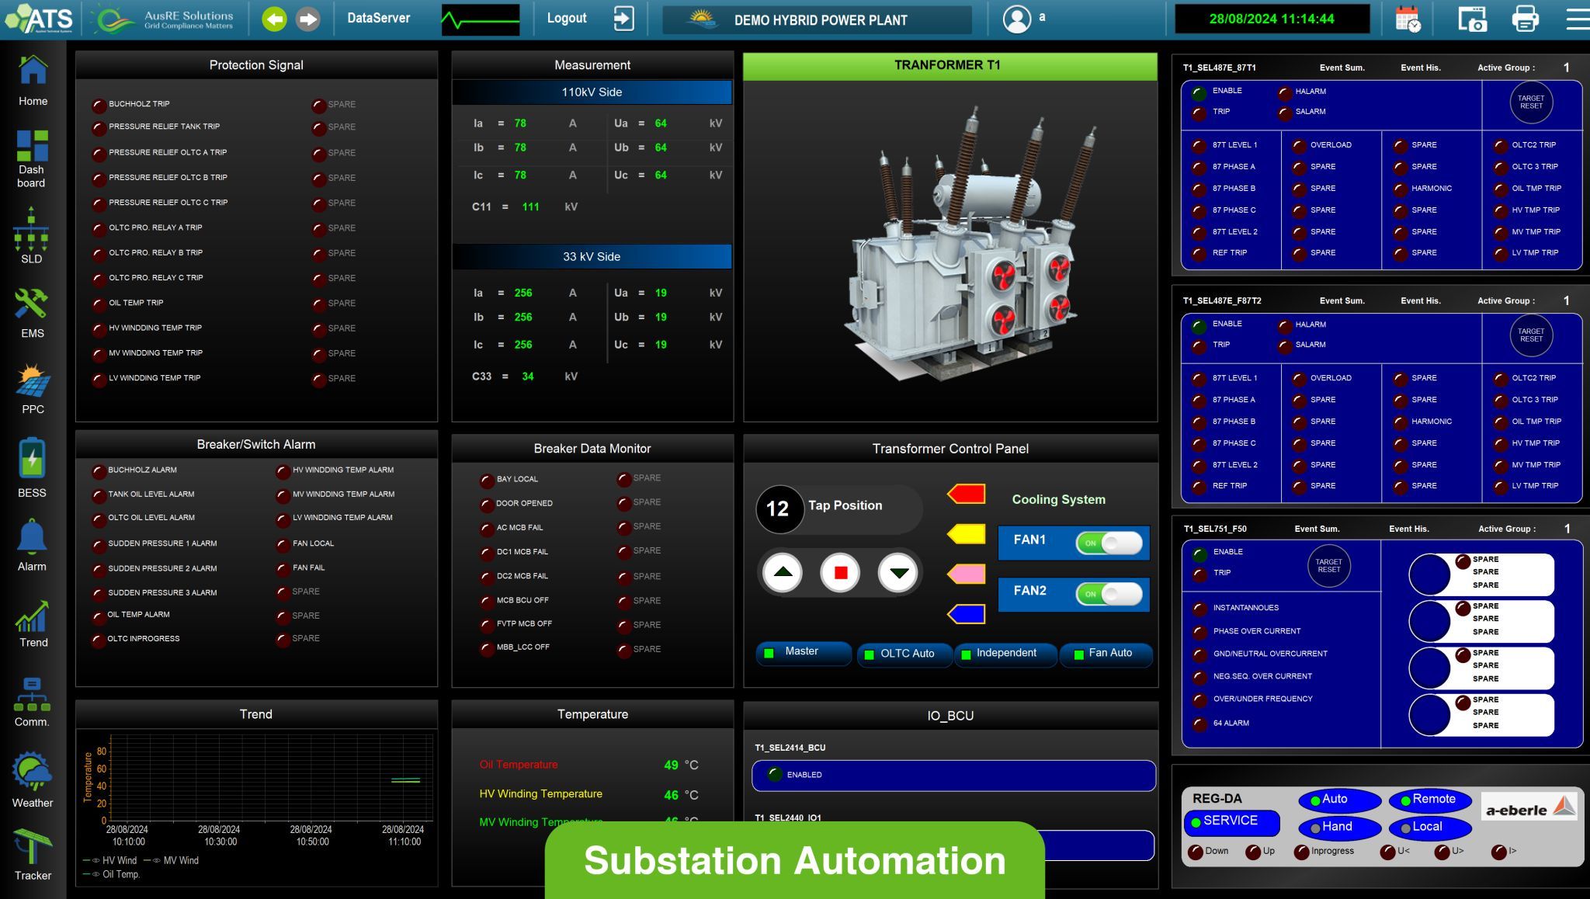Click the red cooling system arrow indicator
This screenshot has width=1590, height=899.
tap(967, 494)
